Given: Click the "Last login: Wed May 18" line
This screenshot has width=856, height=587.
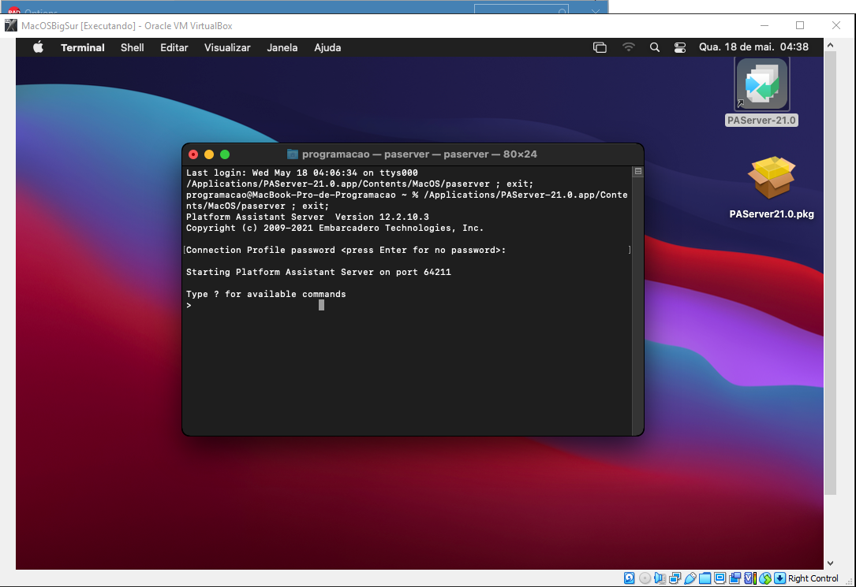Looking at the screenshot, I should pyautogui.click(x=302, y=173).
